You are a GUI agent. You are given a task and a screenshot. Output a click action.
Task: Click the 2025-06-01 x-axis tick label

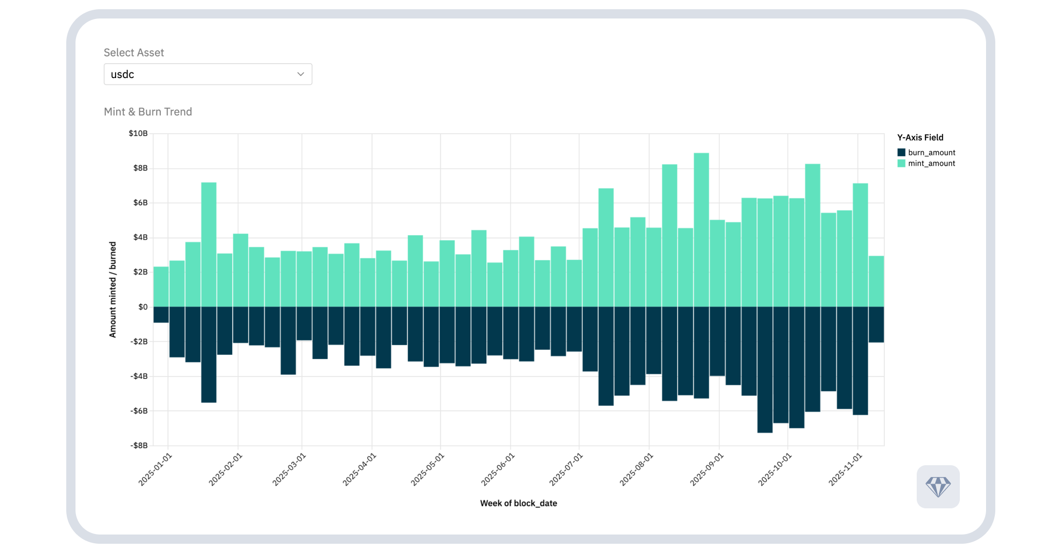pos(498,469)
